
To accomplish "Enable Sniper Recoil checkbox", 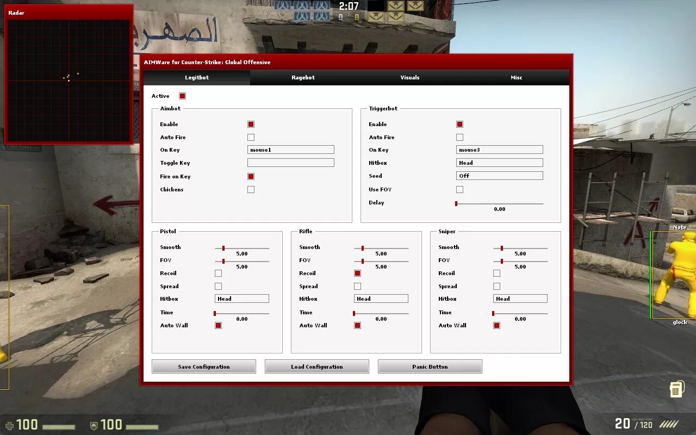I will [x=496, y=274].
